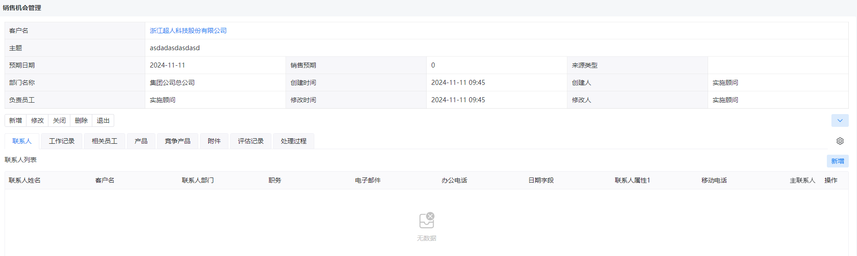Click the 联系人列表 section title
Viewport: 857px width, 256px height.
point(21,160)
